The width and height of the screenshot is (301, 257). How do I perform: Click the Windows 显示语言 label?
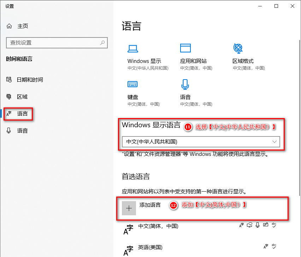click(x=151, y=125)
